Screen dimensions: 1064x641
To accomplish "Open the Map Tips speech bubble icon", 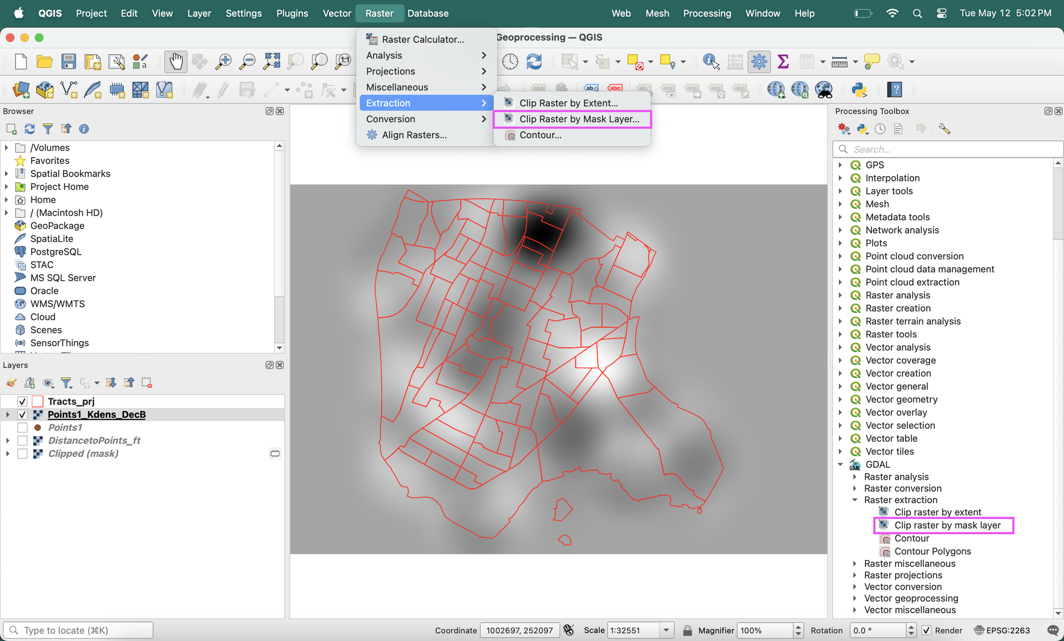I will pos(872,62).
